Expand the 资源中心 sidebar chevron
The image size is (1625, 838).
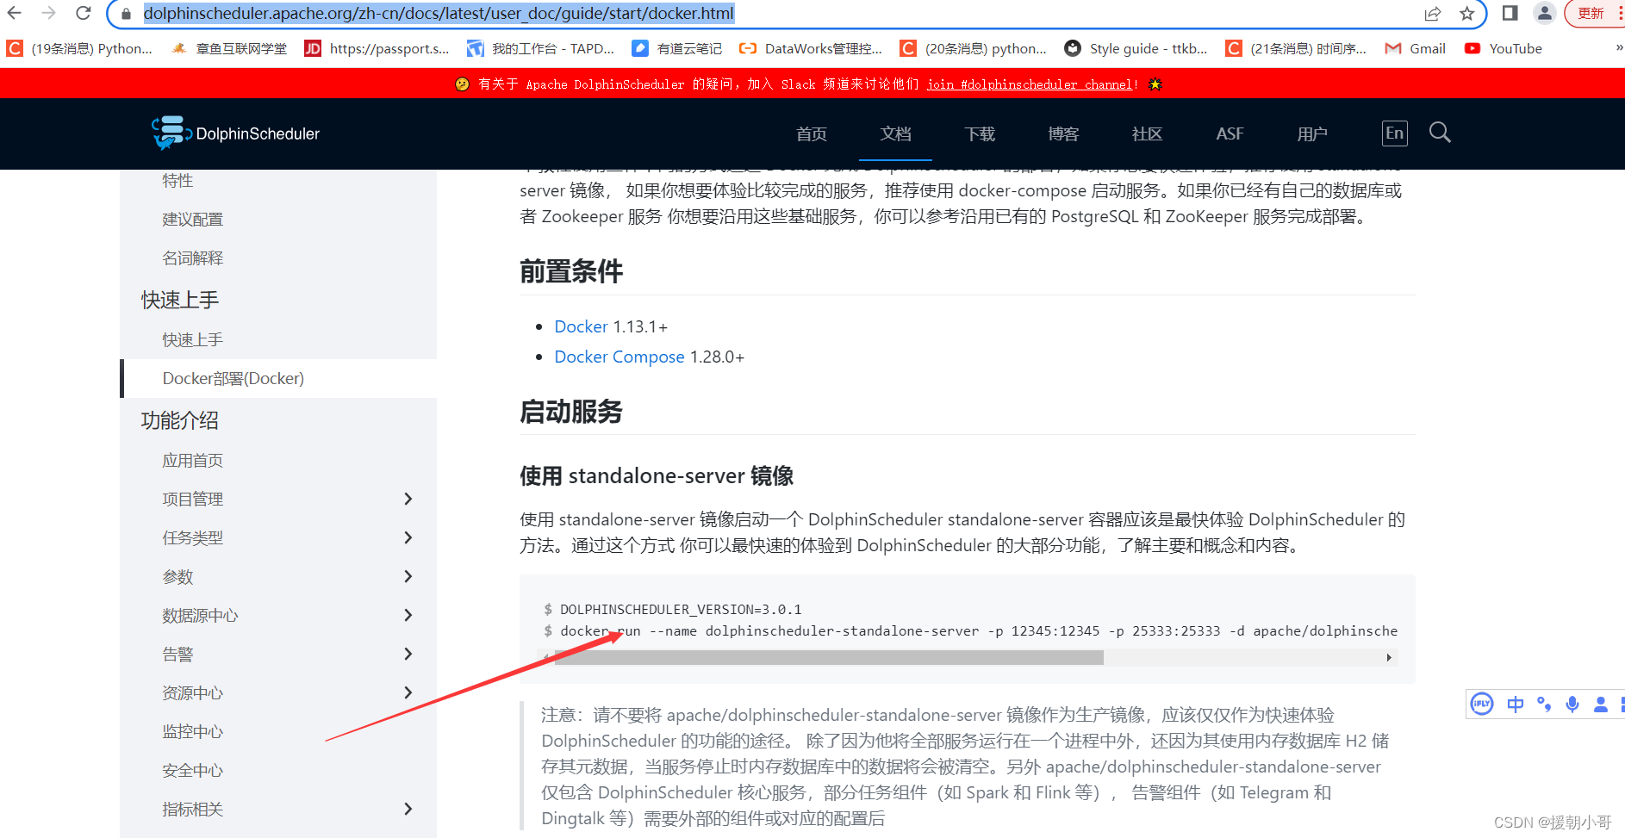pyautogui.click(x=408, y=692)
